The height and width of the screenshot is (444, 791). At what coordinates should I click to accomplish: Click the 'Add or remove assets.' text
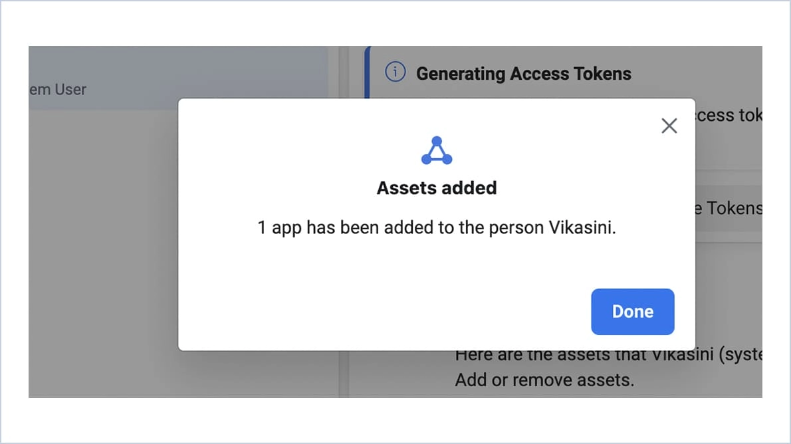(x=544, y=380)
